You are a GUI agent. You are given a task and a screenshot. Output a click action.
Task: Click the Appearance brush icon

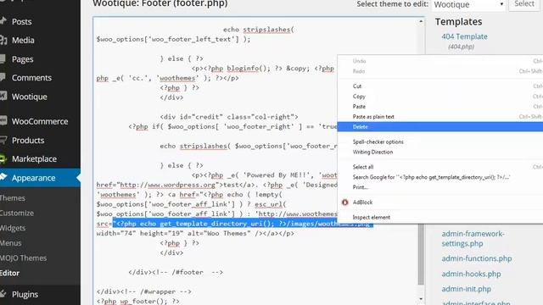pyautogui.click(x=3, y=177)
